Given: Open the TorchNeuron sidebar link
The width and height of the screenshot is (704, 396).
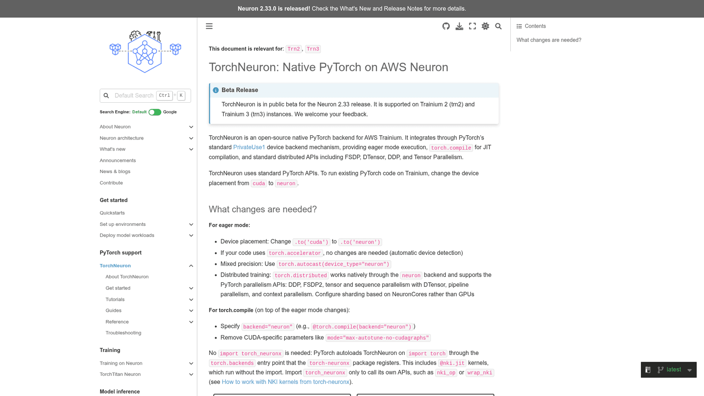Looking at the screenshot, I should [115, 266].
